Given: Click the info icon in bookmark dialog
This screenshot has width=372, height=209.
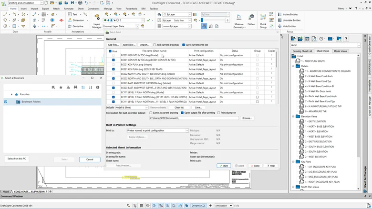Looking at the screenshot, I should click(x=98, y=88).
